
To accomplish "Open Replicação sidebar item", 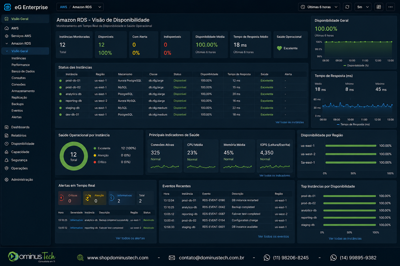I will (x=19, y=97).
